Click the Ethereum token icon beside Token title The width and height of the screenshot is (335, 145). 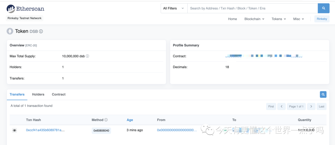(x=10, y=31)
